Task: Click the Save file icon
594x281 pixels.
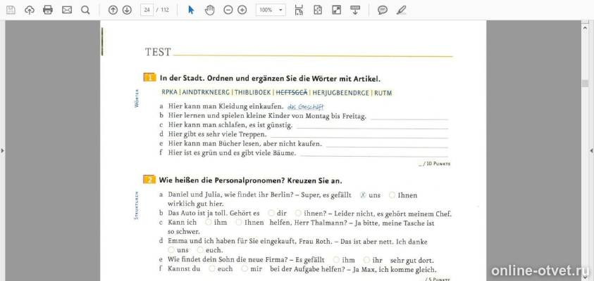Action: pyautogui.click(x=11, y=10)
